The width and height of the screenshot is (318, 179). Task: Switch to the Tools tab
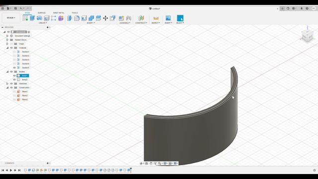[x=75, y=13]
